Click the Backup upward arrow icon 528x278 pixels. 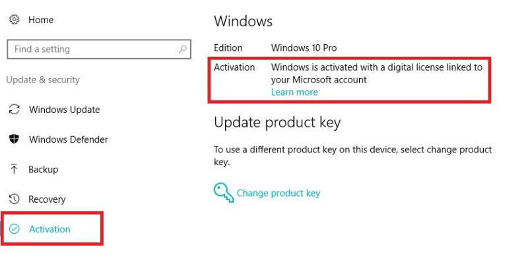(14, 169)
